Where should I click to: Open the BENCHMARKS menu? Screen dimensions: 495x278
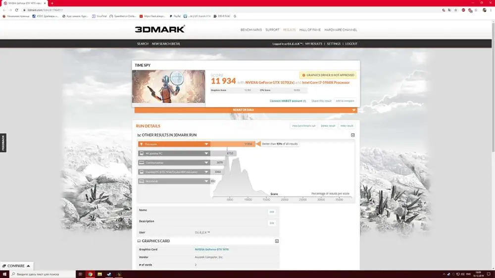(x=251, y=30)
